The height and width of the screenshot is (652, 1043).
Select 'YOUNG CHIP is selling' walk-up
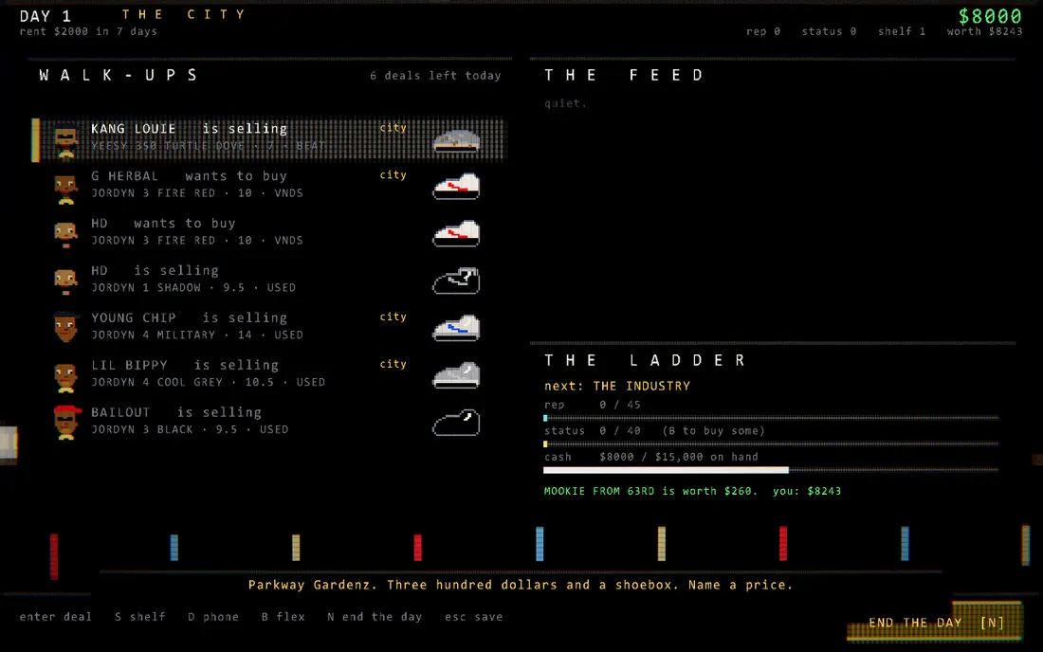point(269,328)
